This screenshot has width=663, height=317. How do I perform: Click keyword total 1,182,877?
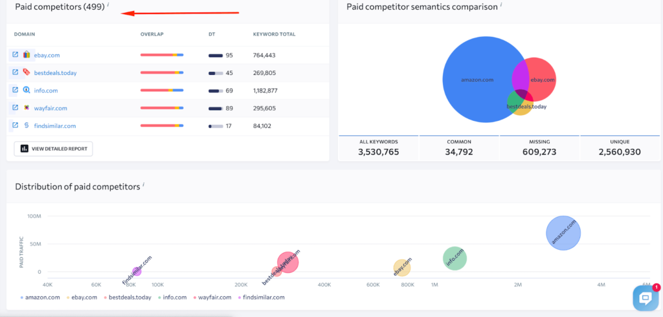tap(265, 91)
